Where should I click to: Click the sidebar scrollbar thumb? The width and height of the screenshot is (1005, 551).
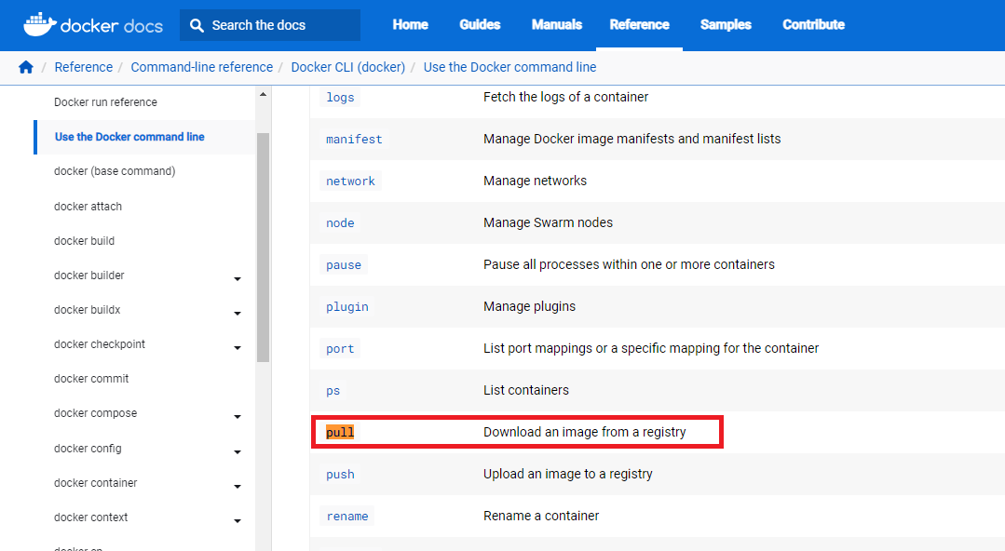click(263, 248)
